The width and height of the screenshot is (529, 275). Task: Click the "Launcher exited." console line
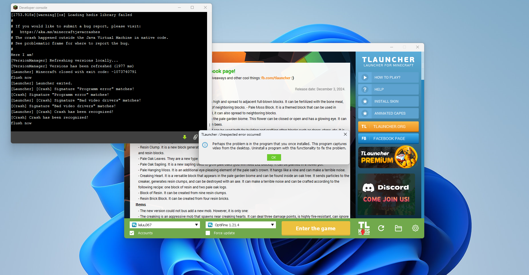coord(42,83)
